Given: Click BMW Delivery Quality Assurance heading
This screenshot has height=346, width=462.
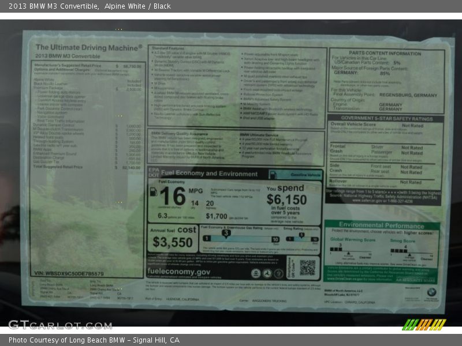Looking at the screenshot, I should pyautogui.click(x=180, y=133).
